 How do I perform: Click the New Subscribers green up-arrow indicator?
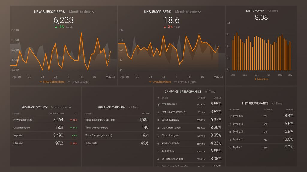(56, 27)
